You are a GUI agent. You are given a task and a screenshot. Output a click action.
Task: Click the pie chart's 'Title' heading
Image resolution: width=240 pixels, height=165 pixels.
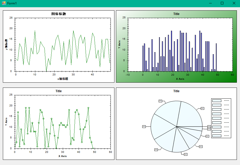click(176, 91)
